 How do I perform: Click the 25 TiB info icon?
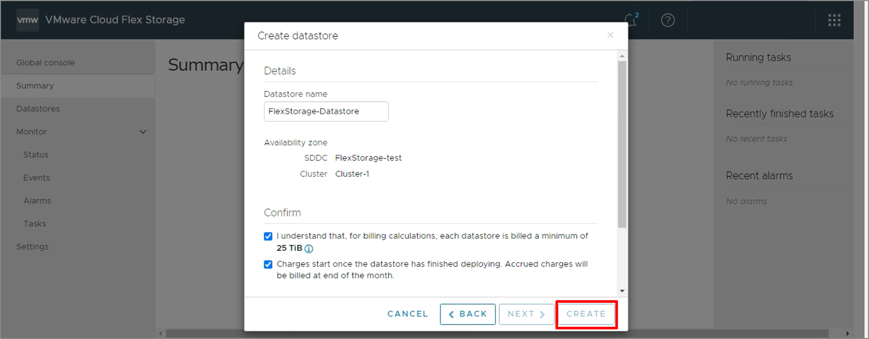(309, 249)
